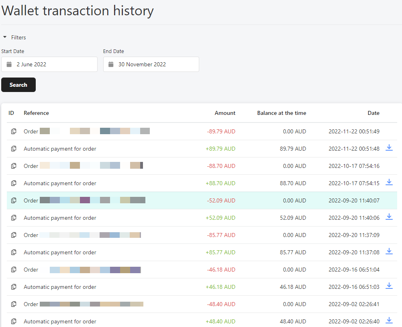Copy ID of the highlighted -52.09 AUD order
This screenshot has width=402, height=327.
pos(14,200)
